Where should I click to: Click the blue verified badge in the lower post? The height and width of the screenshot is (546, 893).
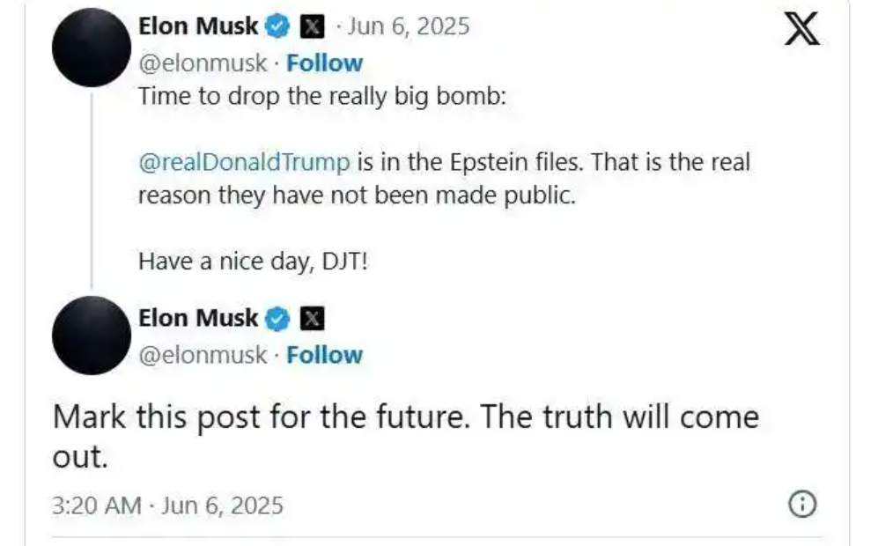click(x=277, y=319)
